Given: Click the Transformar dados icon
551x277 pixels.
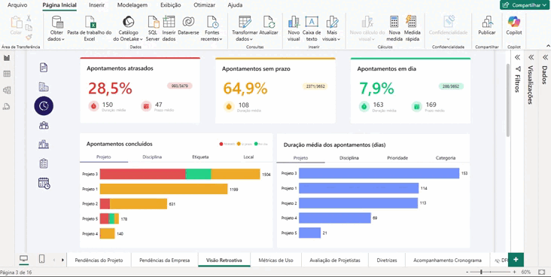Looking at the screenshot, I should tap(245, 22).
